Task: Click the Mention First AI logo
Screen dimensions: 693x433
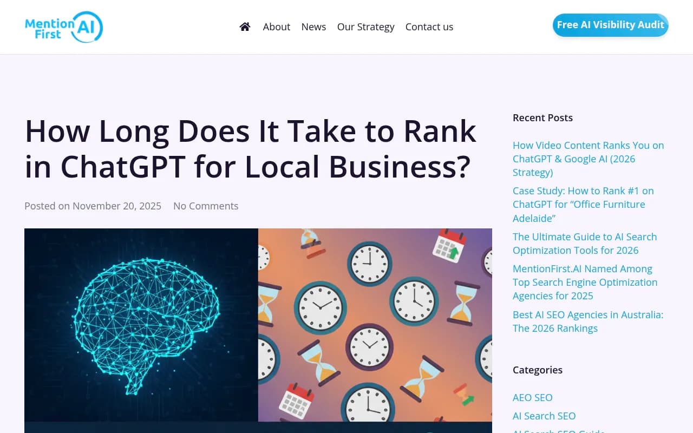Action: click(x=63, y=27)
